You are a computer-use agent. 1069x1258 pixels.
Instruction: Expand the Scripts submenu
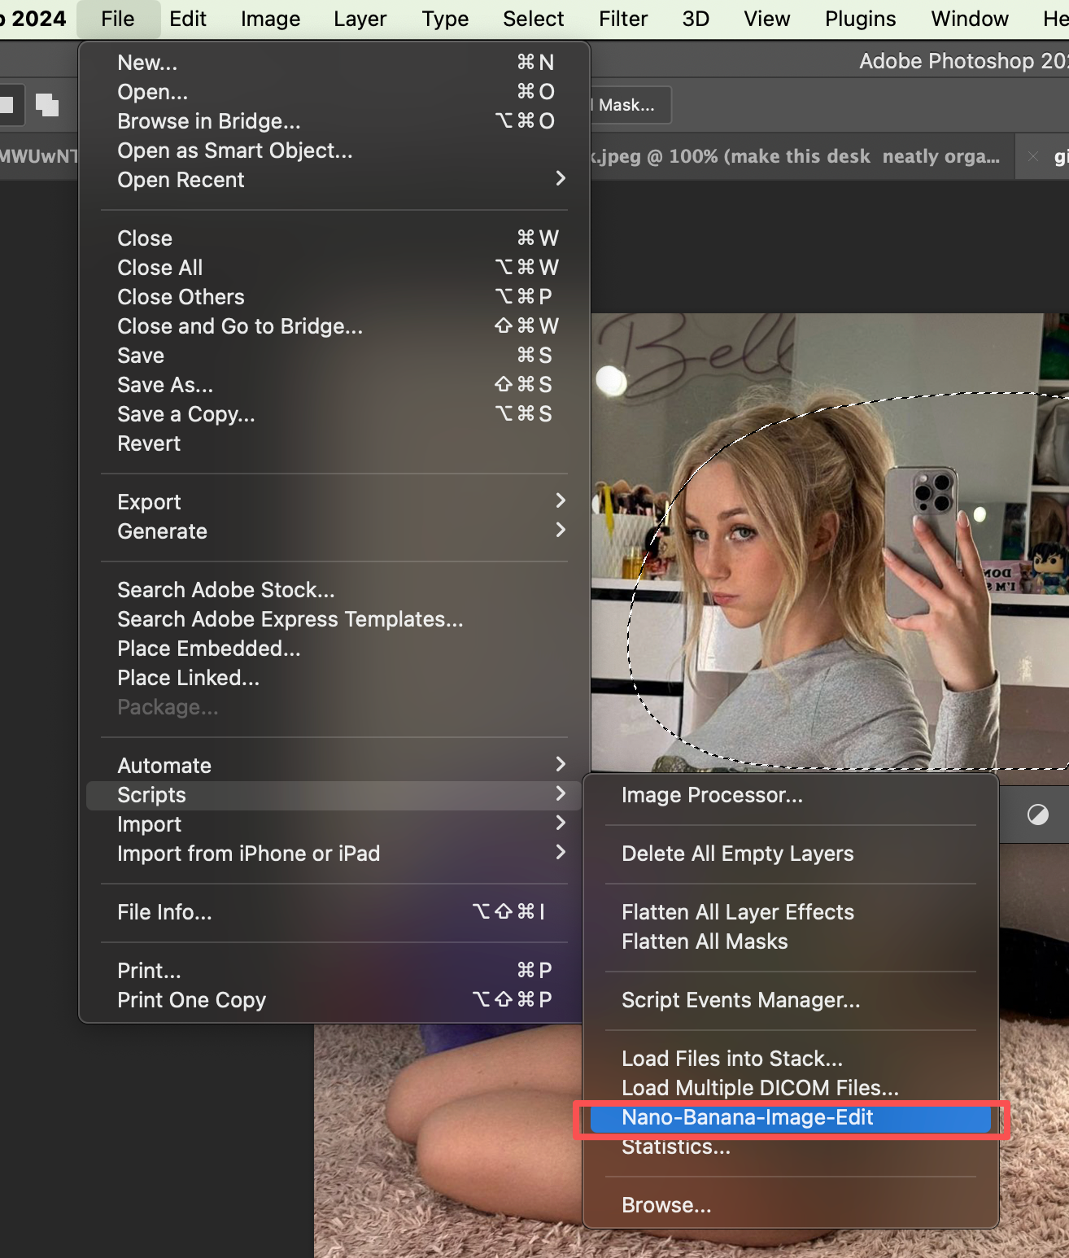pyautogui.click(x=334, y=795)
